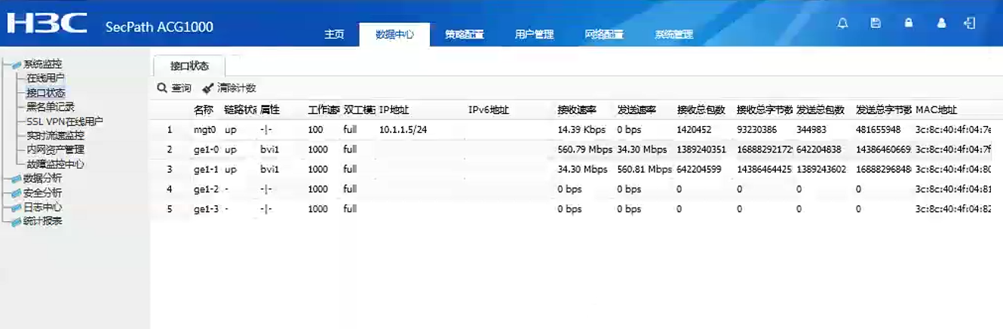This screenshot has width=1003, height=329.
Task: Click the lock icon in header
Action: (909, 23)
